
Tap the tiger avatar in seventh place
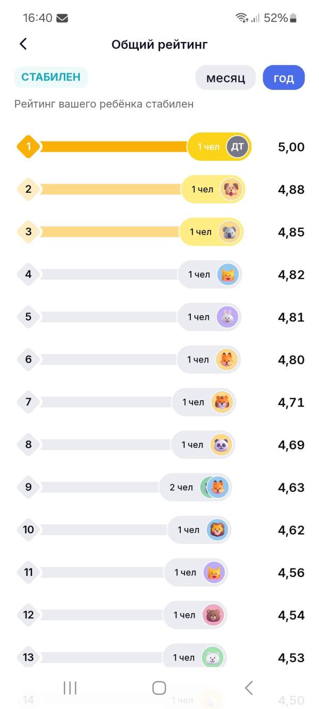[222, 402]
